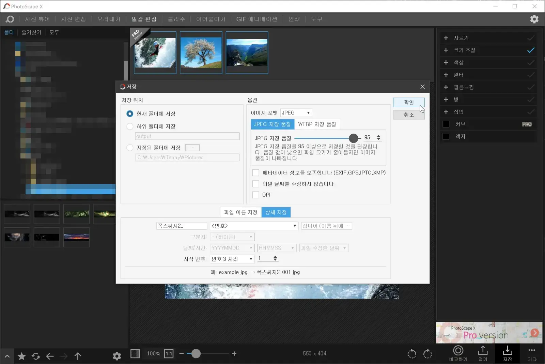Click the file name prefix field
The width and height of the screenshot is (545, 364).
(x=182, y=226)
